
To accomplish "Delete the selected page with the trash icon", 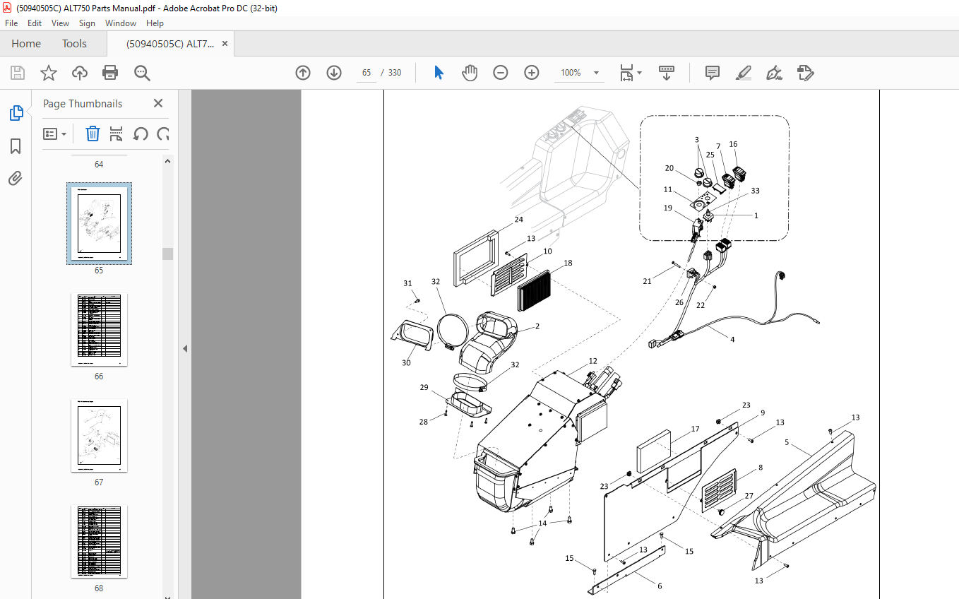I will [x=93, y=134].
